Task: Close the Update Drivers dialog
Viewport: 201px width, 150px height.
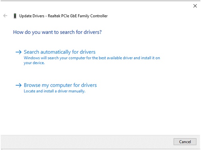Action: tap(195, 6)
